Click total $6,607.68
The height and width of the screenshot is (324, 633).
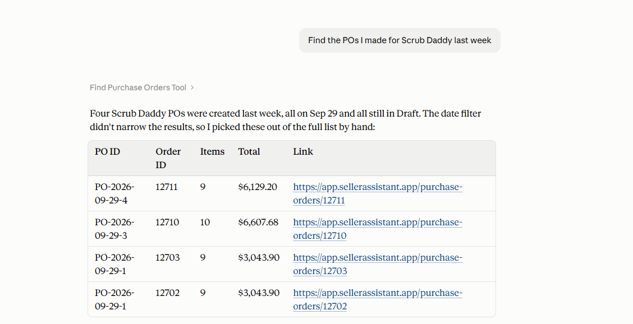point(258,223)
